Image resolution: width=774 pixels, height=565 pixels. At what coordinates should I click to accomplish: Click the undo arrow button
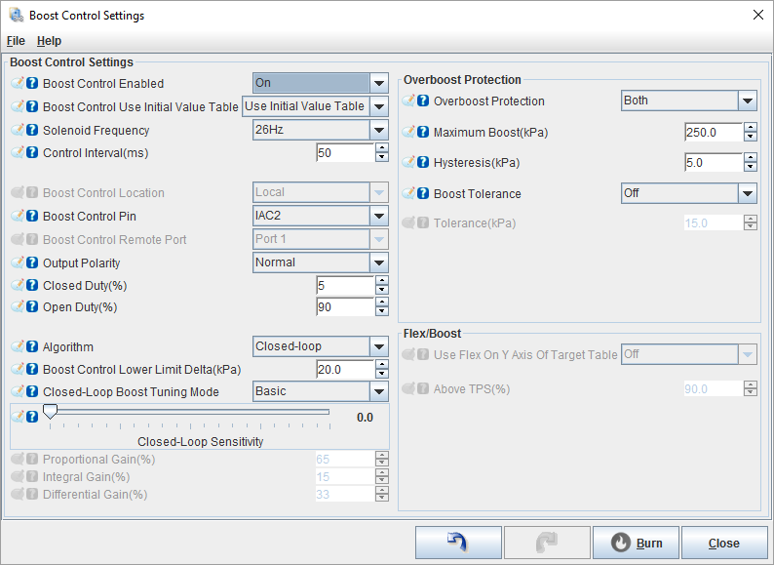(x=458, y=543)
